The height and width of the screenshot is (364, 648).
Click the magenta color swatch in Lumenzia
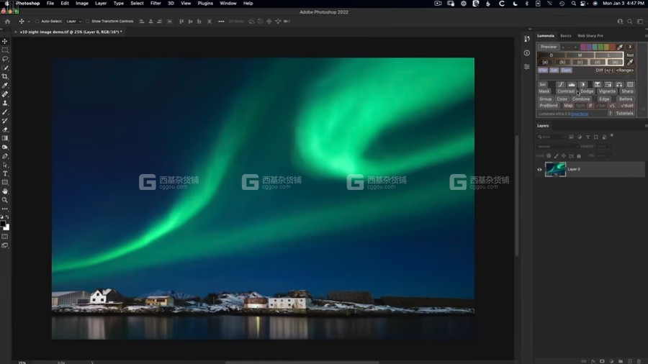pos(583,47)
